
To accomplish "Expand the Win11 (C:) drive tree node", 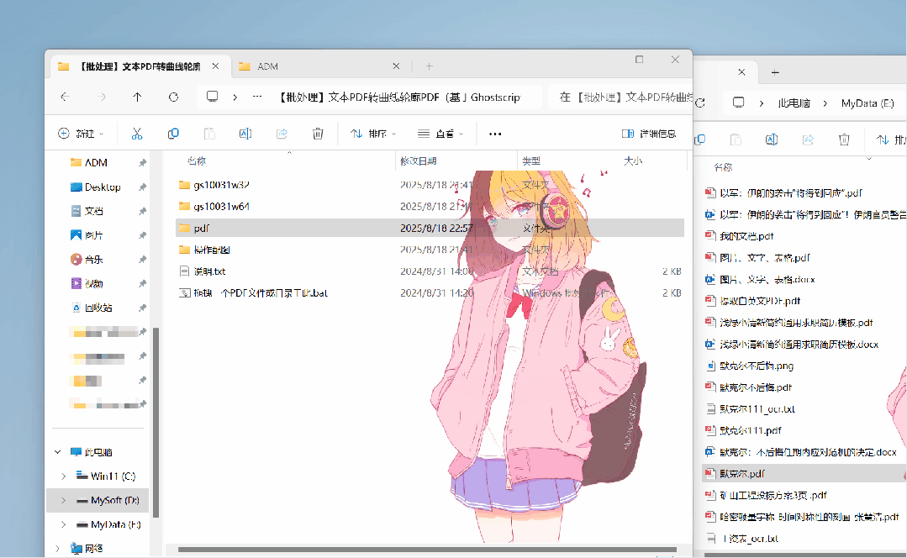I will pyautogui.click(x=63, y=476).
